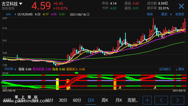Expand the MA indicator dropdown arrow
The height and width of the screenshot is (106, 188).
click(x=15, y=14)
